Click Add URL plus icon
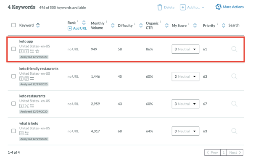Image resolution: width=253 pixels, height=160 pixels. [69, 29]
